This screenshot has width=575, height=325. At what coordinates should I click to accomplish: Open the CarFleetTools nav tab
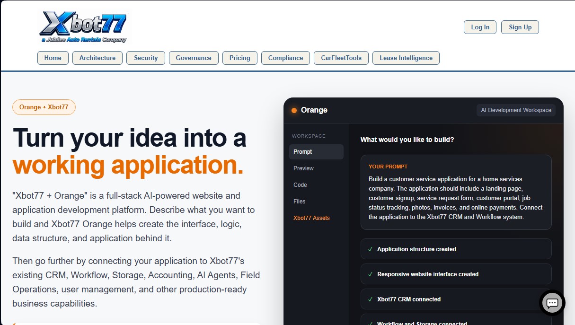[341, 58]
